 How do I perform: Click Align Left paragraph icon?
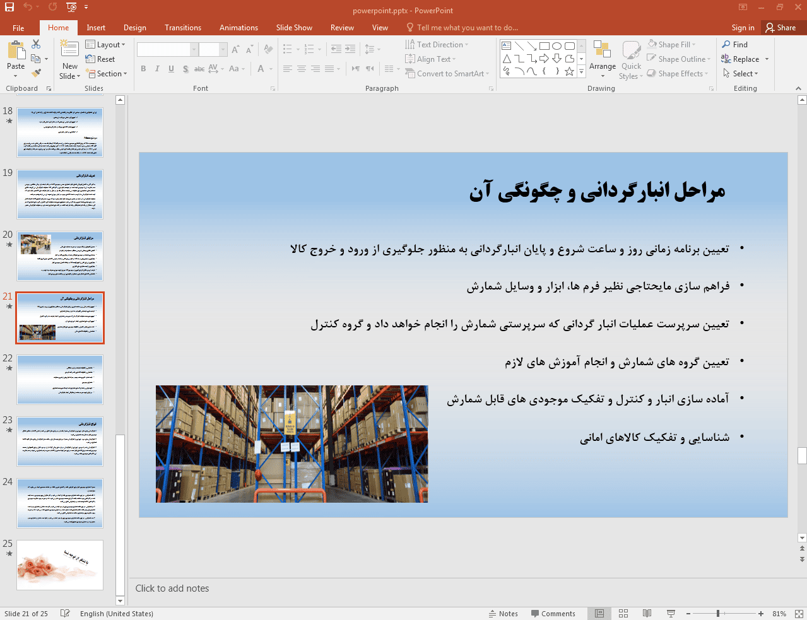pyautogui.click(x=288, y=69)
